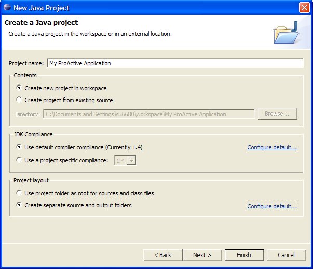Click the New Java Project title bar
Viewport: 313px width, 269px height.
[x=156, y=8]
